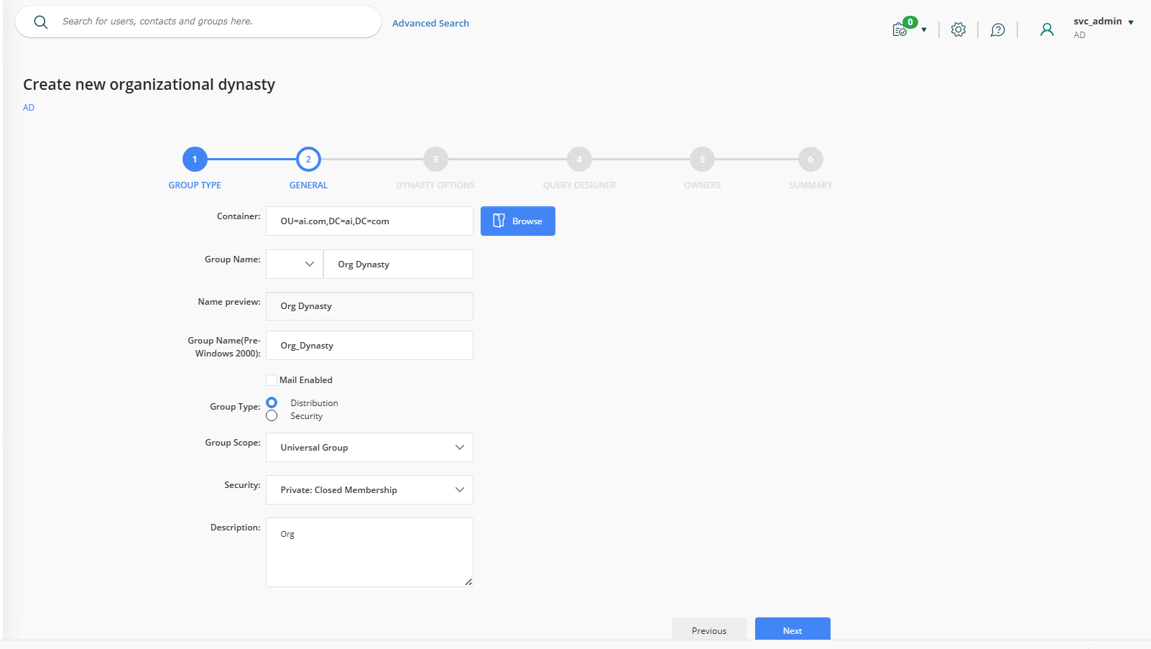Return to the General wizard step

tap(308, 159)
